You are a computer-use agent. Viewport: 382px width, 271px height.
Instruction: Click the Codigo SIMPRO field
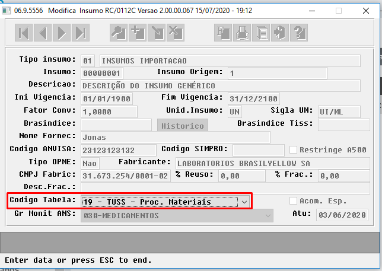tap(259, 150)
